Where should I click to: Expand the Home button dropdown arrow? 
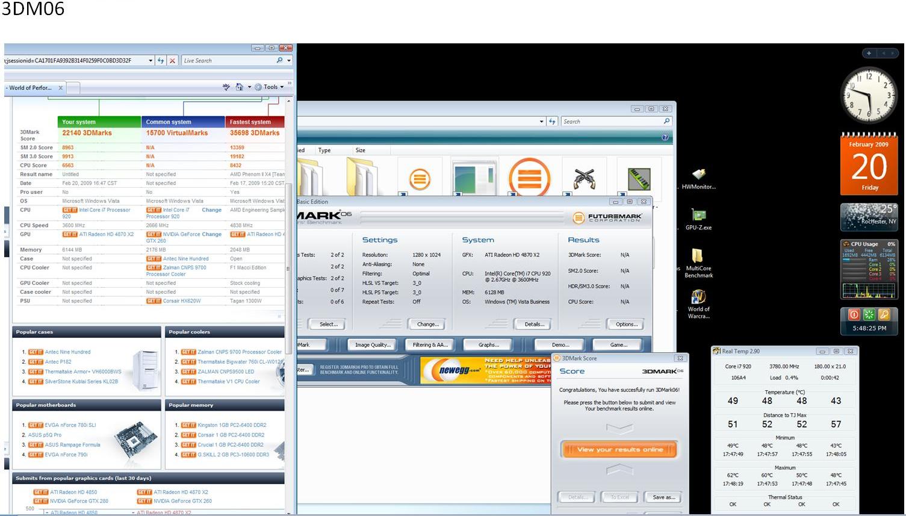click(249, 87)
